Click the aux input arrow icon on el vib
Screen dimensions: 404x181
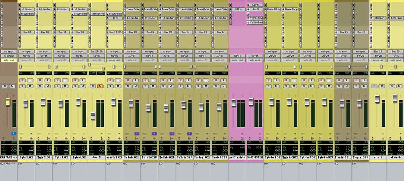tap(383, 138)
